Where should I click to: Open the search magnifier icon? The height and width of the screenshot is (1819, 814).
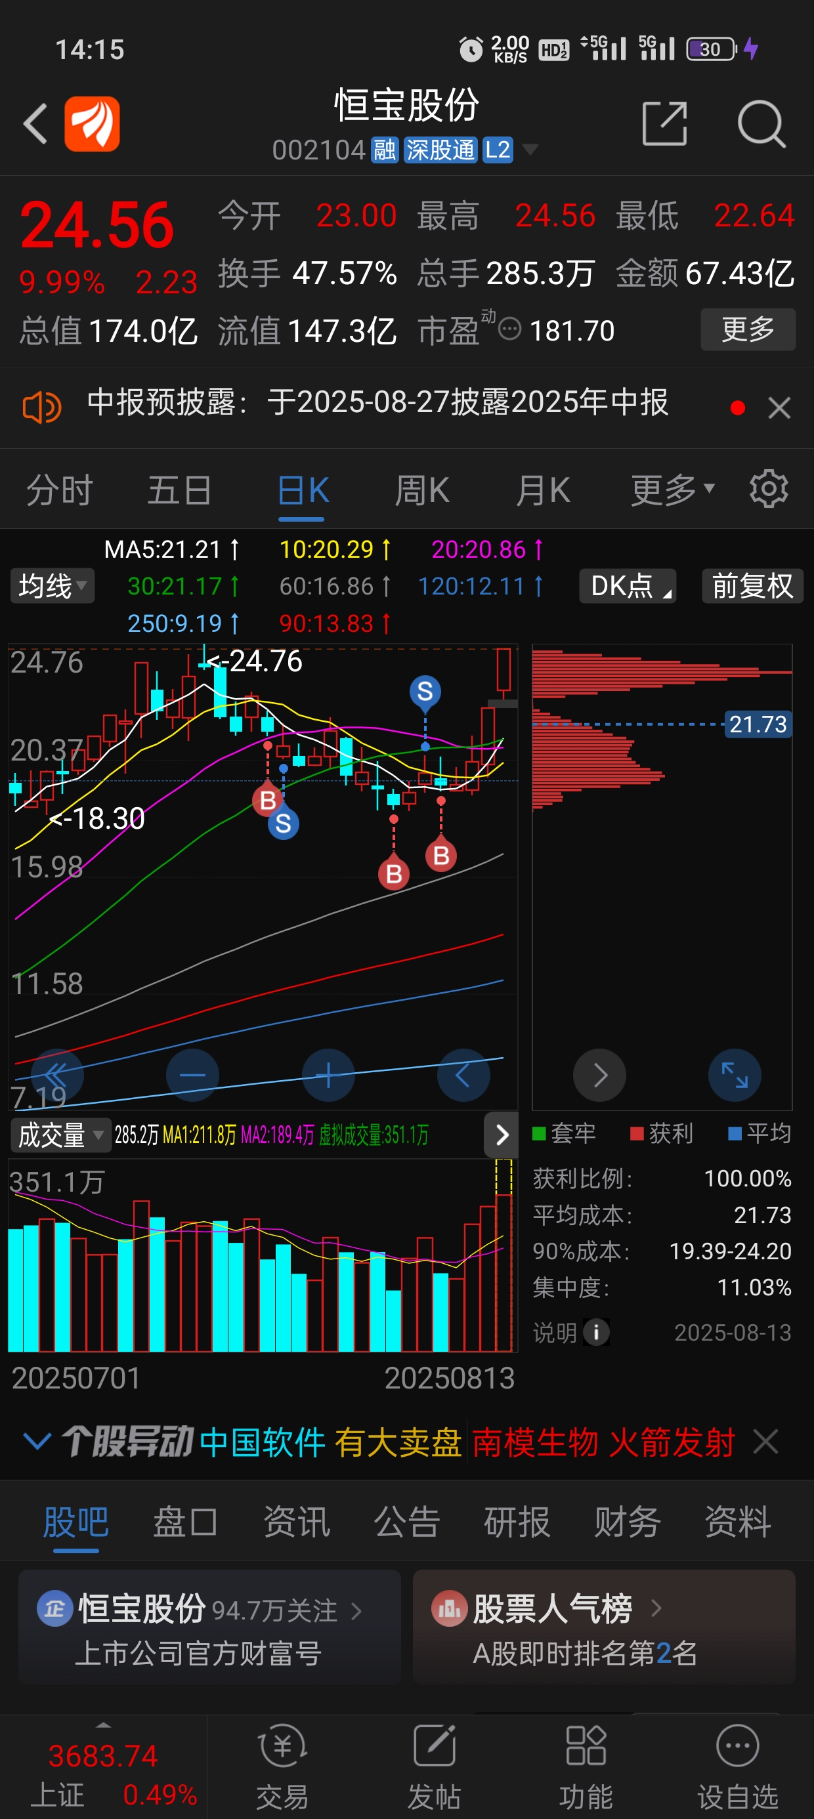point(761,124)
